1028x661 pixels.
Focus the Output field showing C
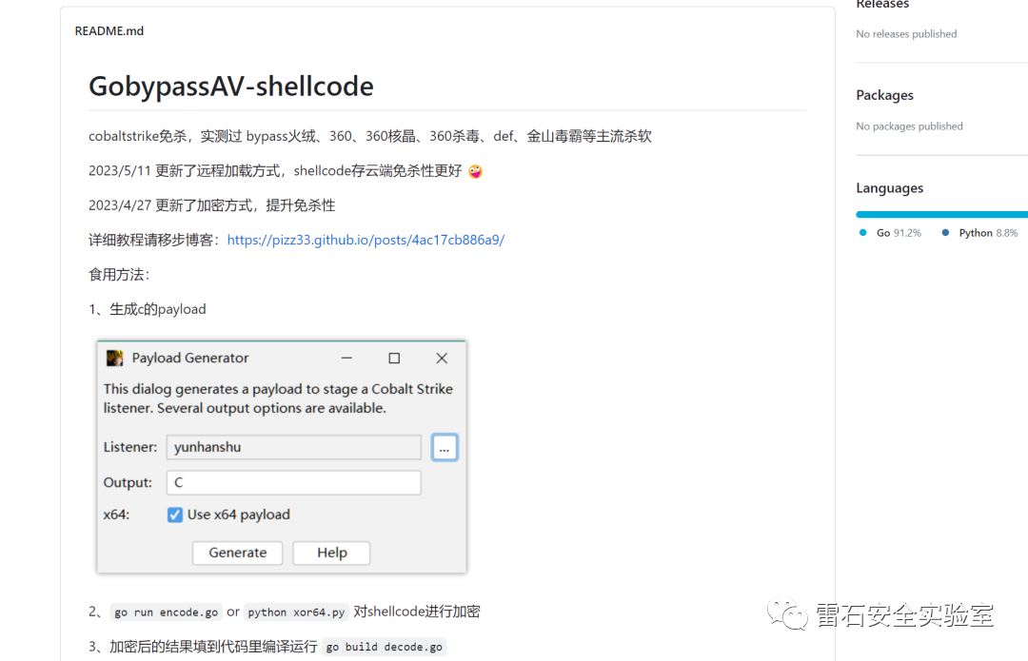(294, 482)
